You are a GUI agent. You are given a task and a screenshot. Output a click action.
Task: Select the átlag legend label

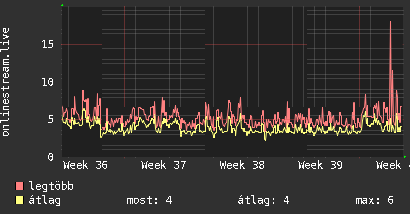pyautogui.click(x=45, y=200)
